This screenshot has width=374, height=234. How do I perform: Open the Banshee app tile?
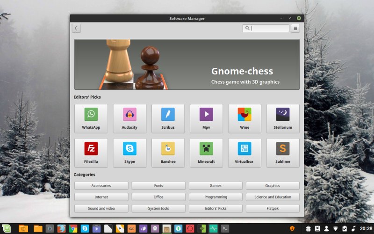click(168, 153)
